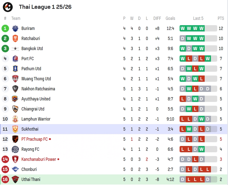This screenshot has height=185, width=228.
Task: Select the Nakhon Ratchasima shield icon
Action: coord(15,89)
